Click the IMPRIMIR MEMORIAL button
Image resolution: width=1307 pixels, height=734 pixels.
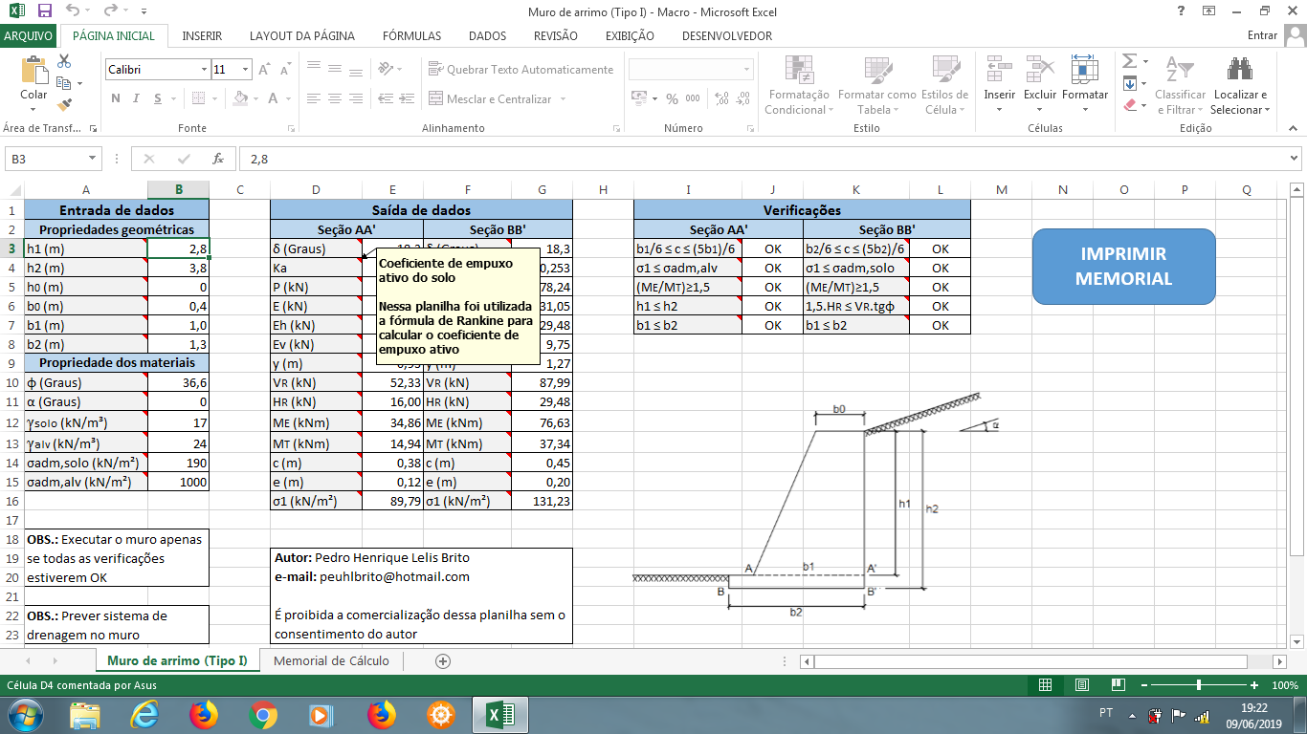click(1124, 267)
